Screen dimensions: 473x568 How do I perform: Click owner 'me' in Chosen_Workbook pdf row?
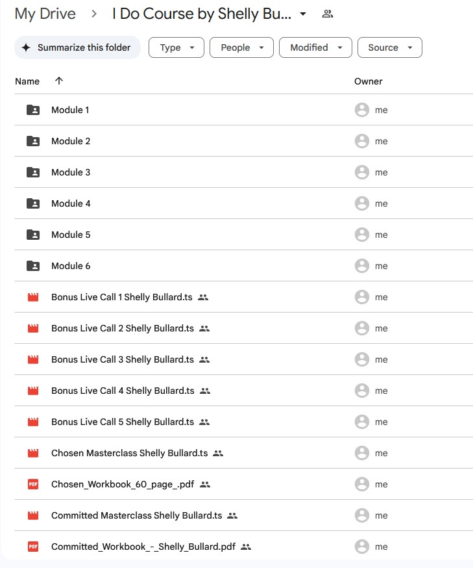(x=381, y=484)
